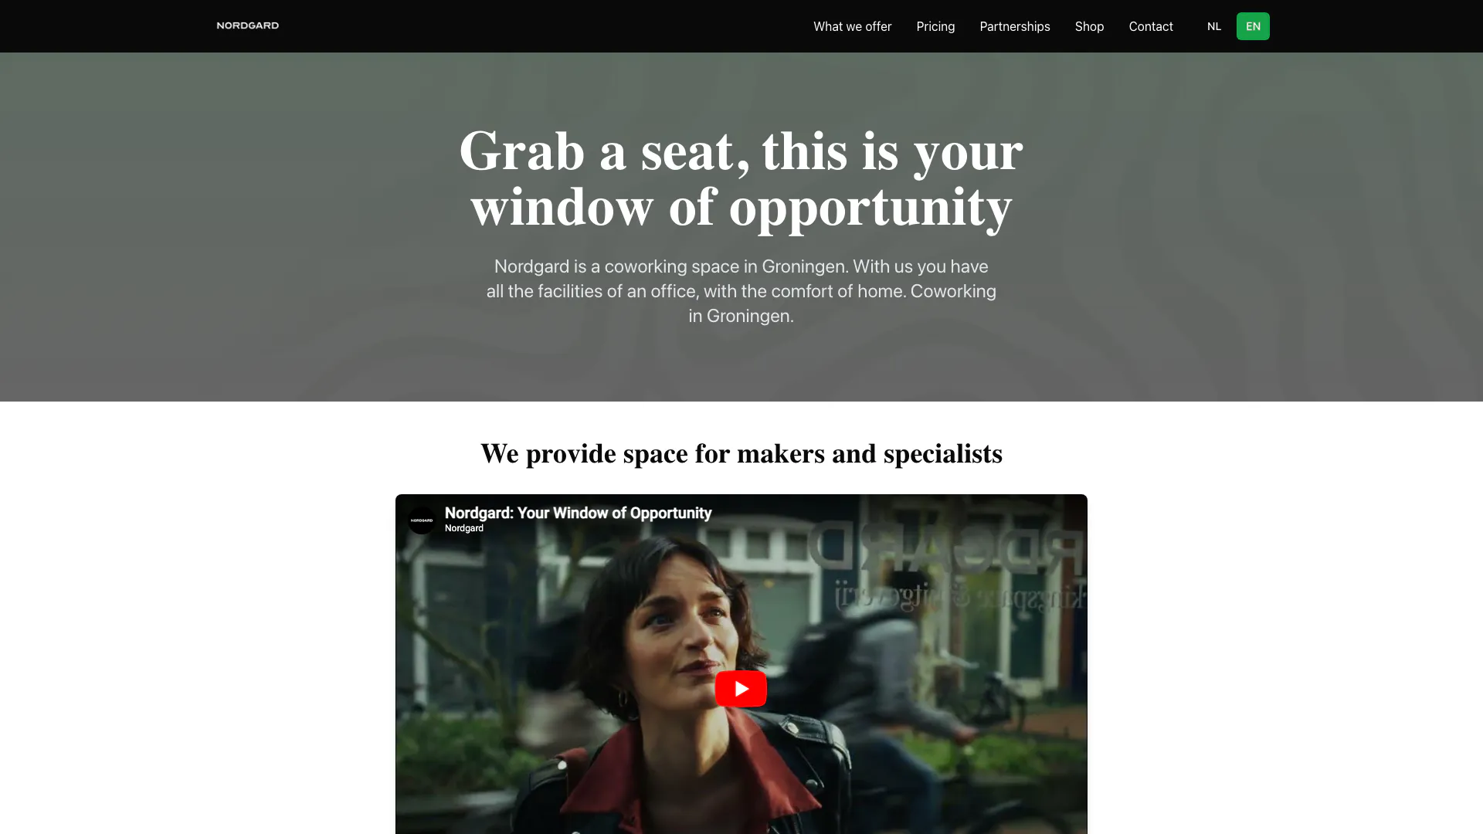1483x834 pixels.
Task: Open the Contact page
Action: coord(1151,26)
